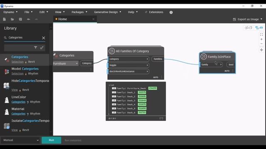Click the Zoom to fit icon

pyautogui.click(x=261, y=35)
